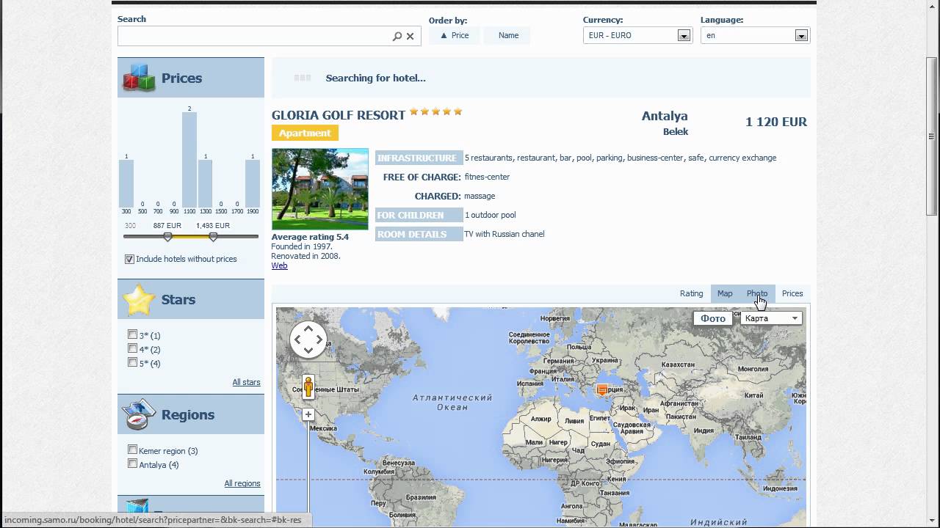Click the All regions link
Viewport: 940px width, 528px height.
pos(242,483)
